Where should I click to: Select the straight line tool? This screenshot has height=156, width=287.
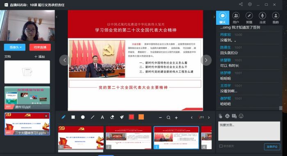coord(93,117)
